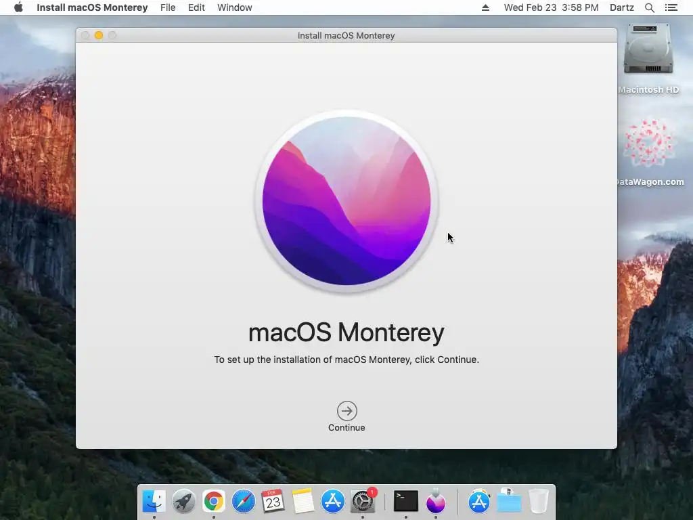Click the macOS Monterey heading text
693x520 pixels.
(x=346, y=332)
